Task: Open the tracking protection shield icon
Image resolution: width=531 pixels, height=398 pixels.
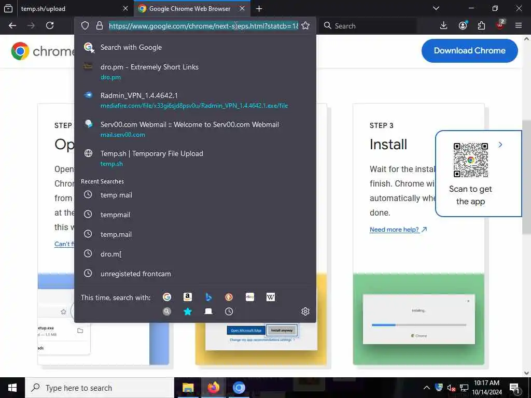Action: click(x=85, y=26)
